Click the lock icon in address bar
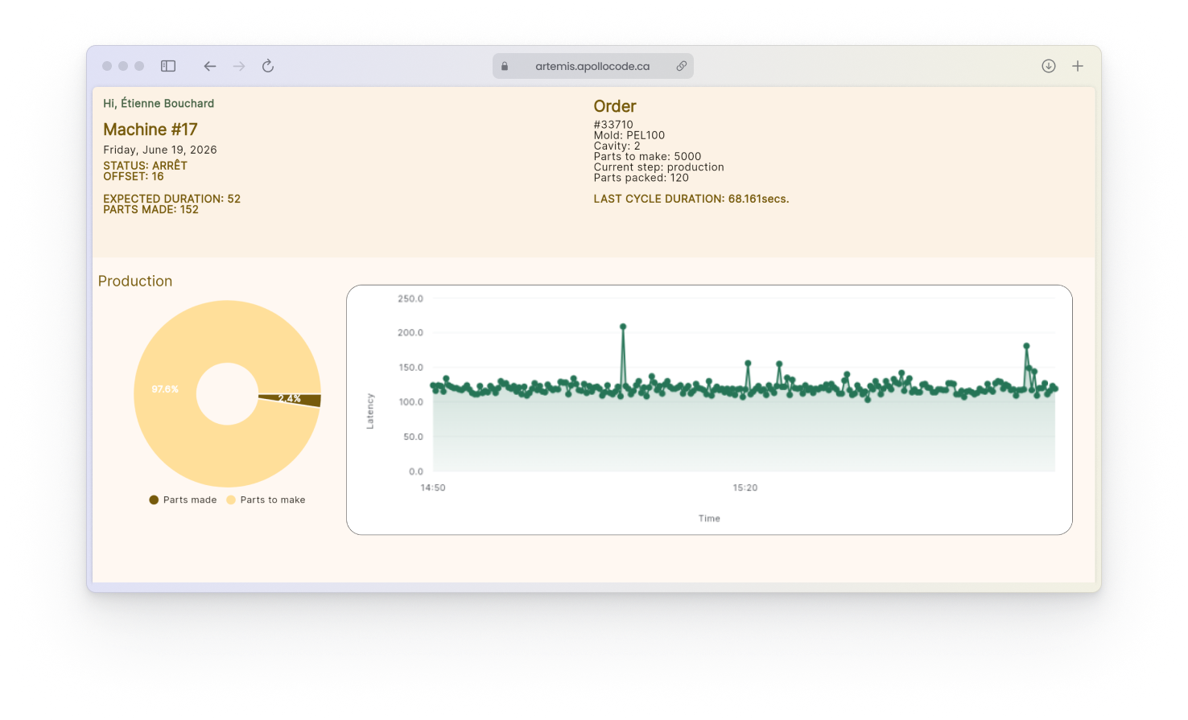 click(x=505, y=66)
